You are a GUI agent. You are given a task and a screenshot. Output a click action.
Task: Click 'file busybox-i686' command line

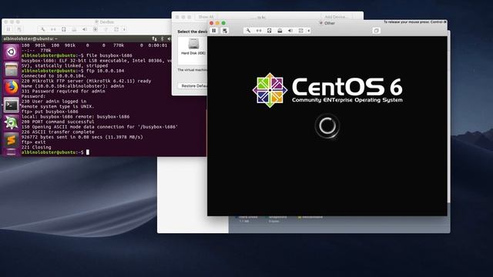tap(109, 55)
